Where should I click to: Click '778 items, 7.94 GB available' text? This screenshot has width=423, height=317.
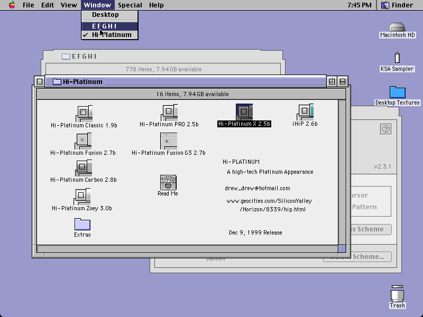coord(163,69)
